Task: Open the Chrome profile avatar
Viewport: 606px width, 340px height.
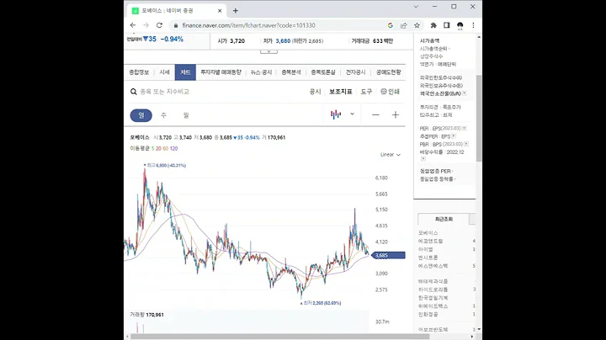Action: click(x=460, y=25)
